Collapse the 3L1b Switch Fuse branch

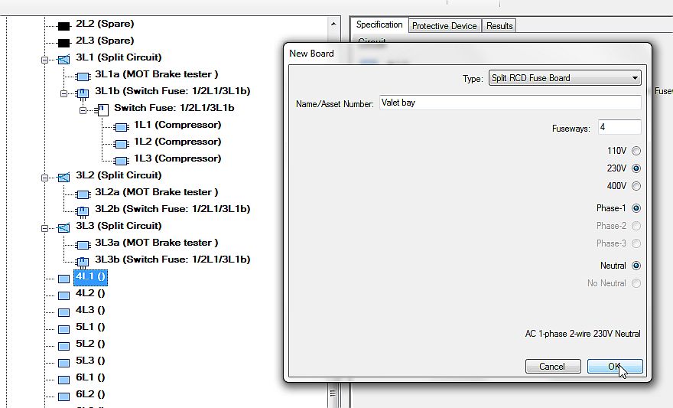[x=64, y=93]
